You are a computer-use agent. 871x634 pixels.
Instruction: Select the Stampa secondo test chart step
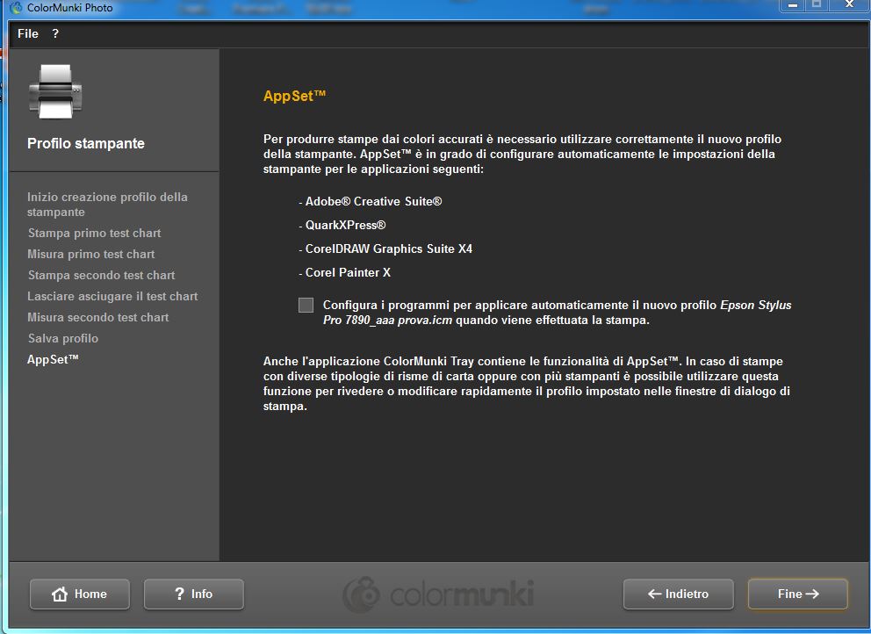tap(101, 276)
